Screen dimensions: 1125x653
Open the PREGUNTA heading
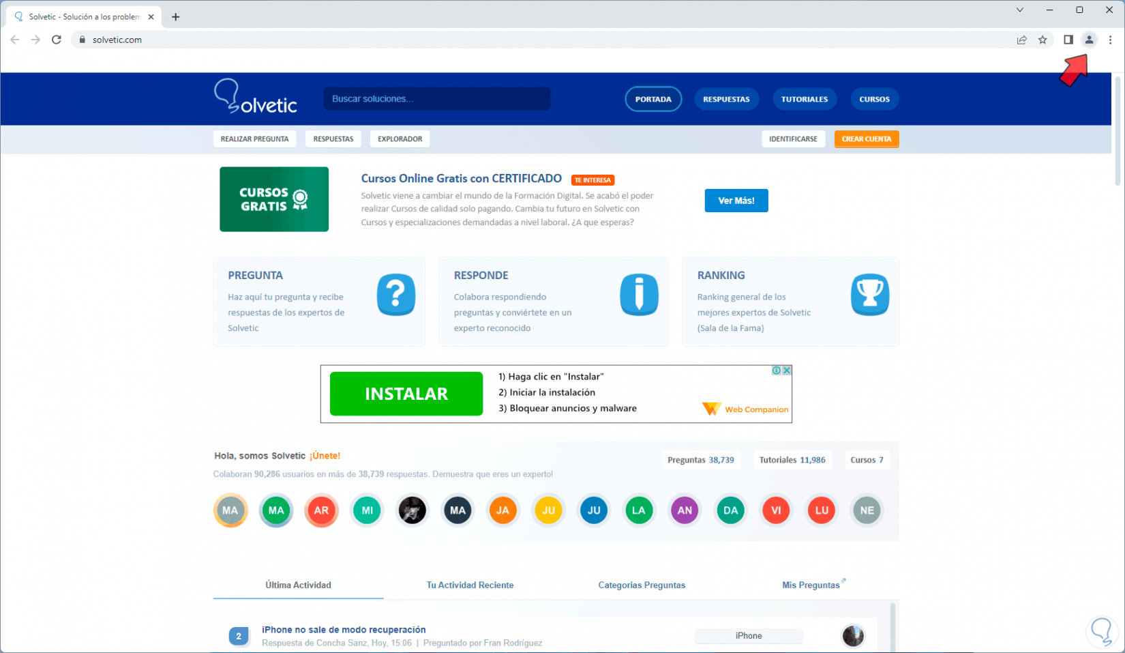tap(255, 276)
